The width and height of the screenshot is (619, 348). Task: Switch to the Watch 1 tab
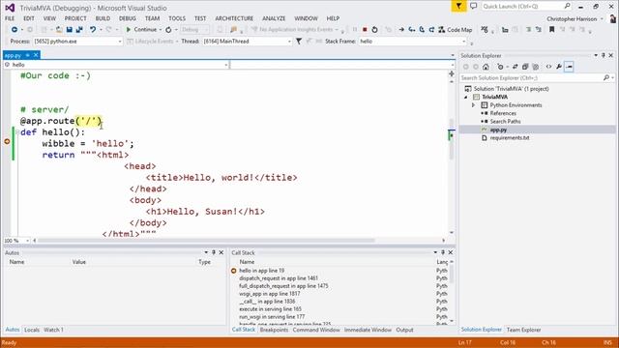53,330
